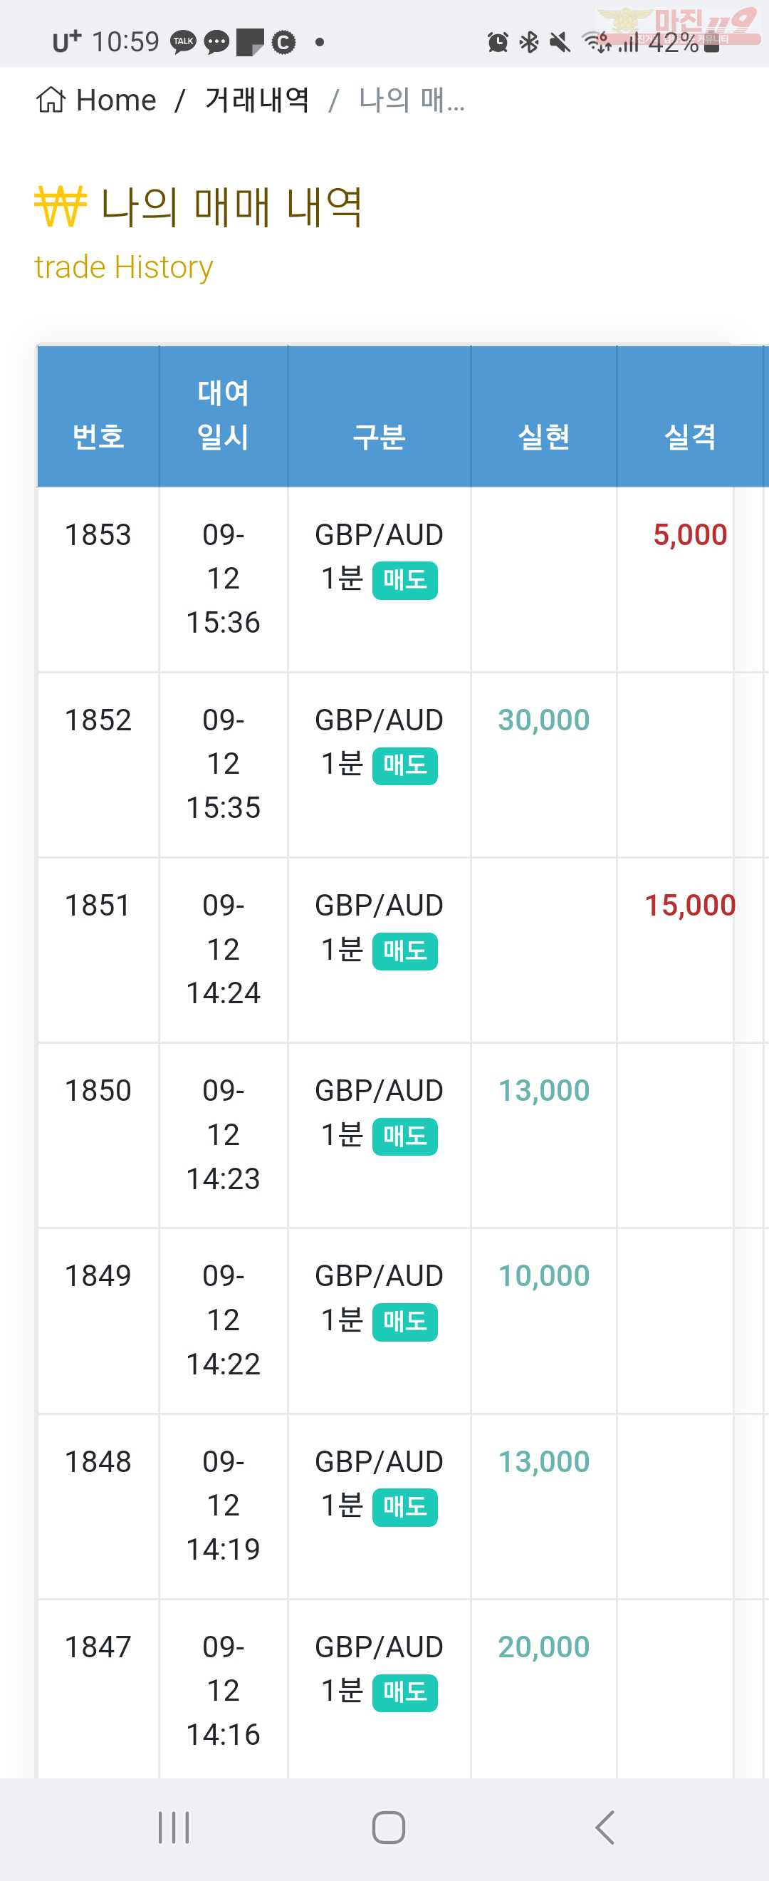Tap the KakaoTalk notification icon in status bar
The image size is (769, 1881).
(183, 41)
